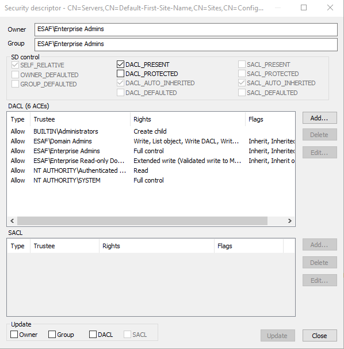Image resolution: width=344 pixels, height=349 pixels.
Task: Select the Enterprise Read-only Do... ACE row
Action: click(151, 161)
